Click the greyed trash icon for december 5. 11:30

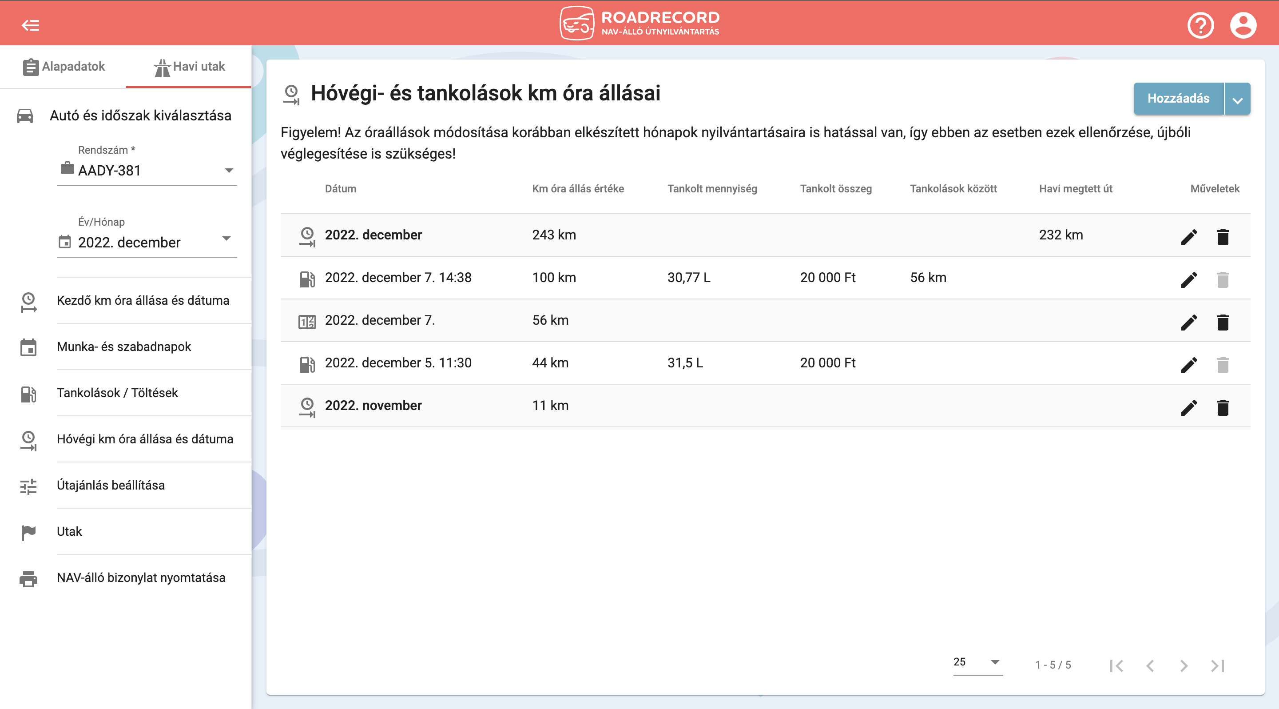click(1223, 365)
